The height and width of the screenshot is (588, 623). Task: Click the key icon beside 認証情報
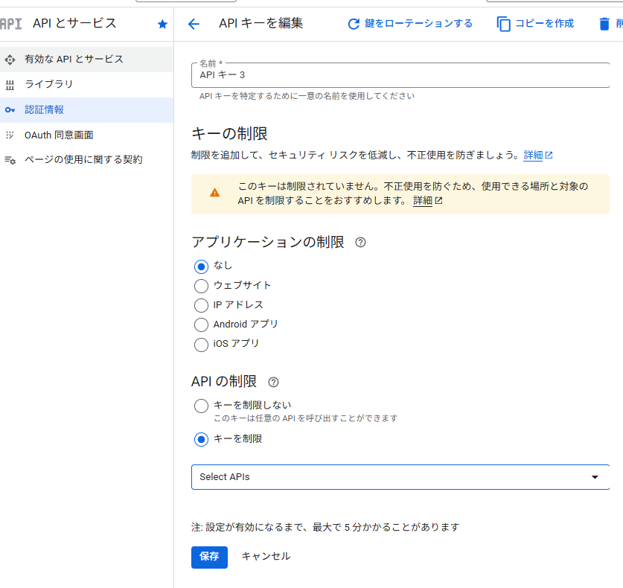point(10,109)
